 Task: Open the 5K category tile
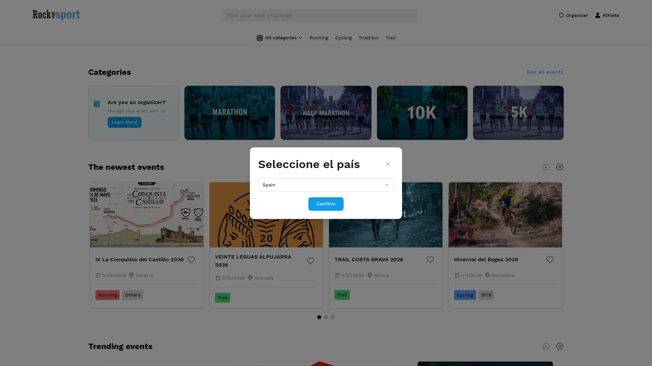(x=518, y=113)
